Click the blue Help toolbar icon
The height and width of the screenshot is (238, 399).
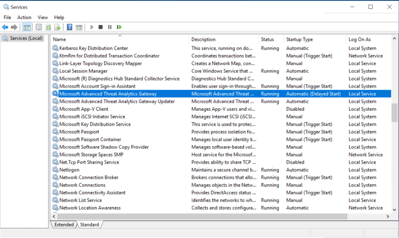[x=70, y=27]
